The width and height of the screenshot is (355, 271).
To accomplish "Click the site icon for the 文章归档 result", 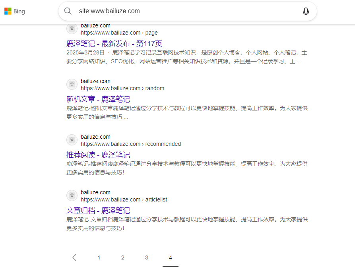I will coord(72,196).
